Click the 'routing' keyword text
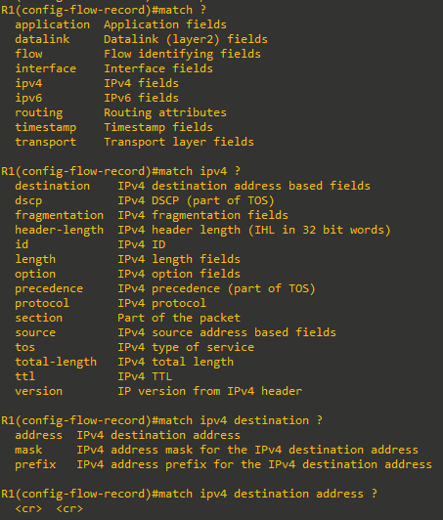Image resolution: width=443 pixels, height=520 pixels. [x=39, y=112]
